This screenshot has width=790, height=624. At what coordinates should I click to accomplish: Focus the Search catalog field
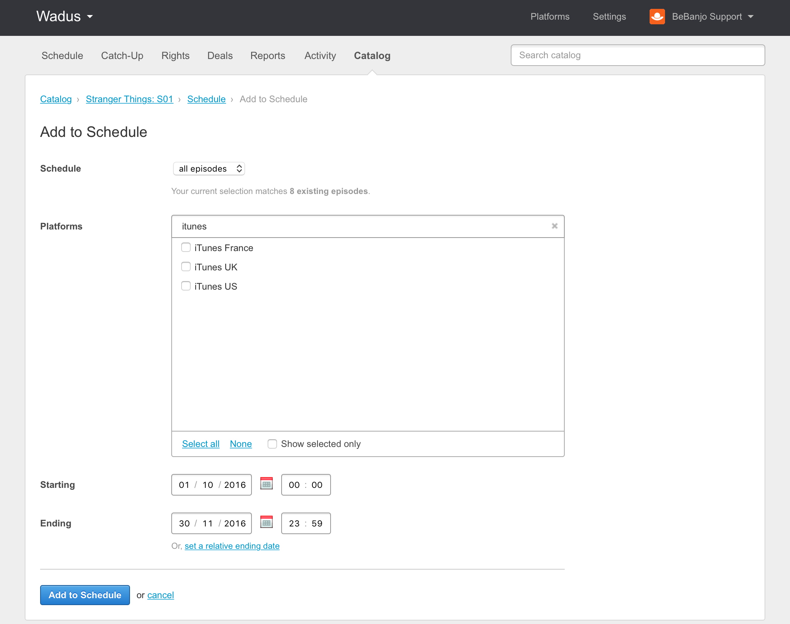(637, 55)
